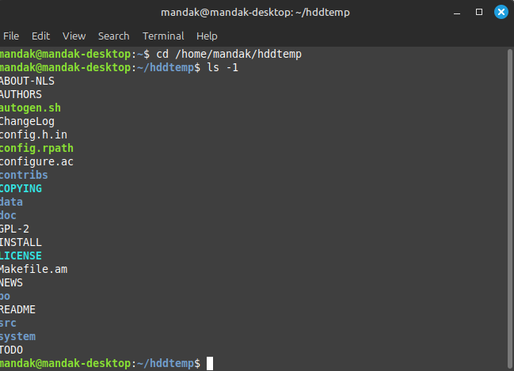Open the Help menu
The height and width of the screenshot is (371, 514).
click(207, 36)
